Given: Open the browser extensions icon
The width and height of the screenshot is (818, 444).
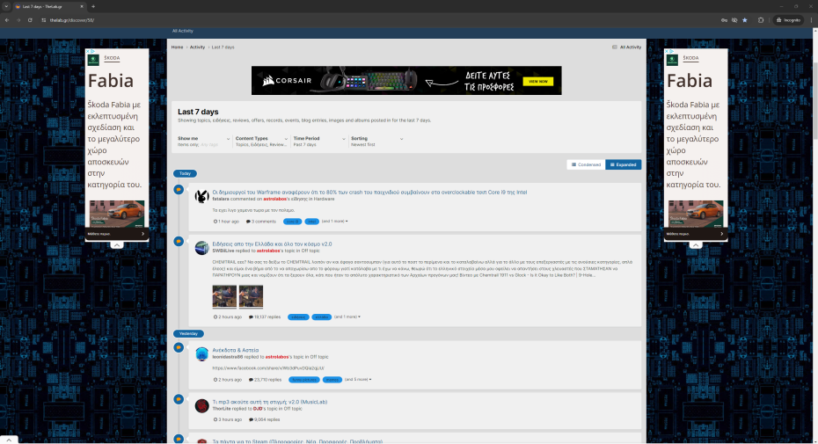Looking at the screenshot, I should 761,20.
